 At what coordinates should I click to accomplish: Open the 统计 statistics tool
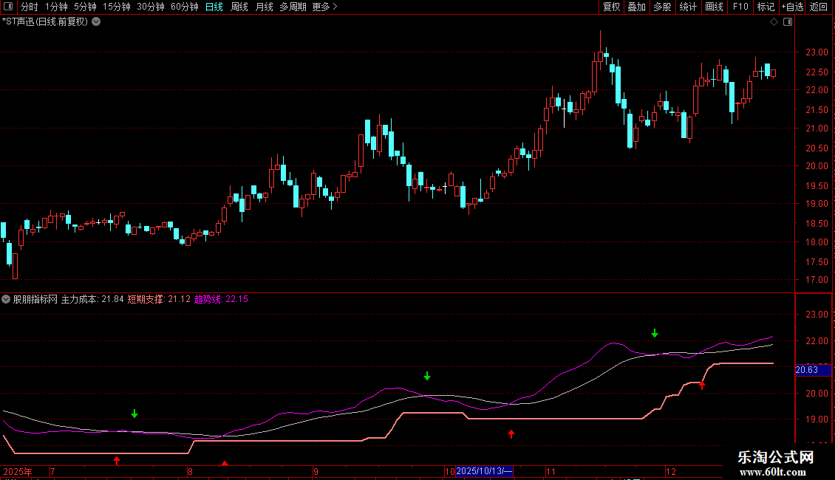coord(688,7)
